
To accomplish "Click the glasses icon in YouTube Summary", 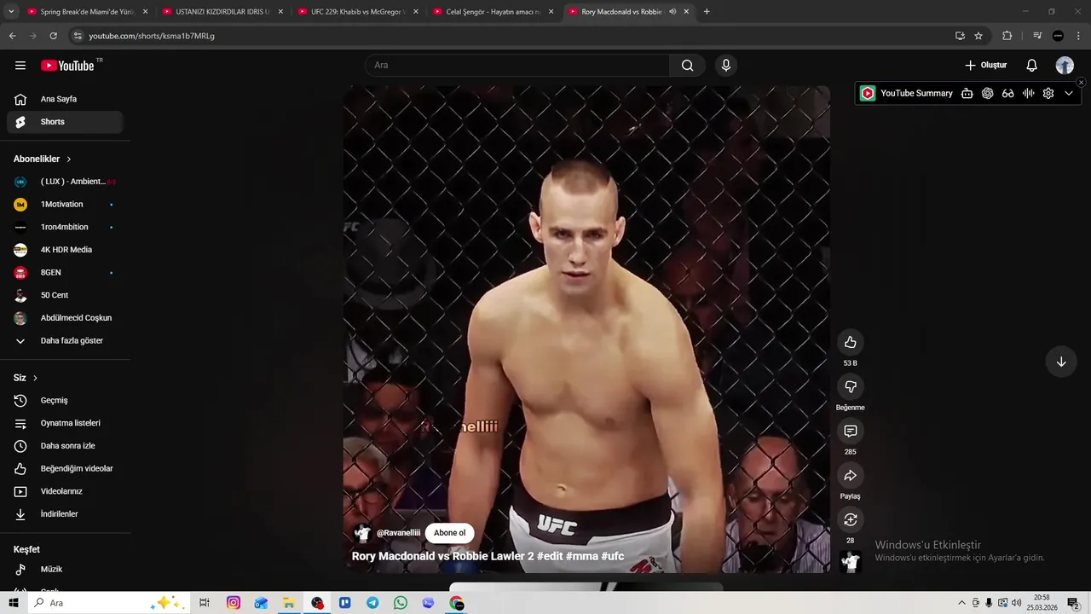I will tap(1007, 94).
